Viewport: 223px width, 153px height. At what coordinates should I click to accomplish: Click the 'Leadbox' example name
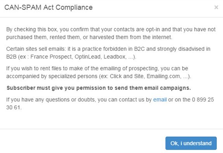pos(114,57)
